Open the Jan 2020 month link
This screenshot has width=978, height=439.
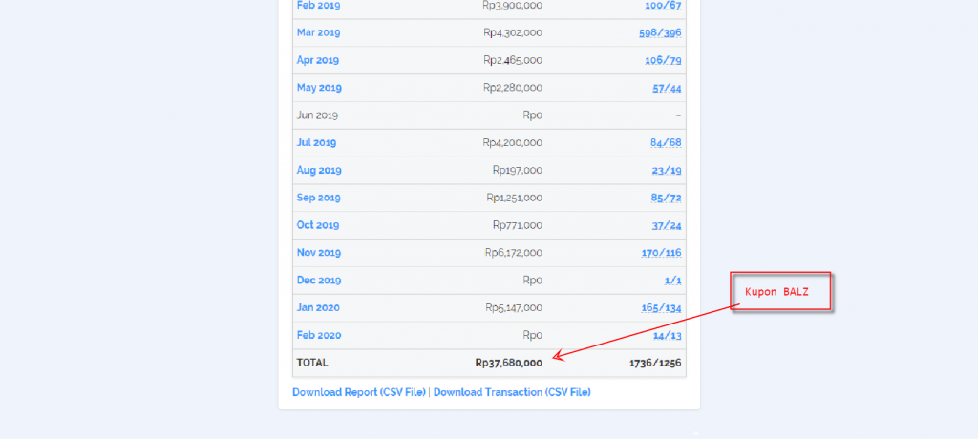[x=318, y=307]
